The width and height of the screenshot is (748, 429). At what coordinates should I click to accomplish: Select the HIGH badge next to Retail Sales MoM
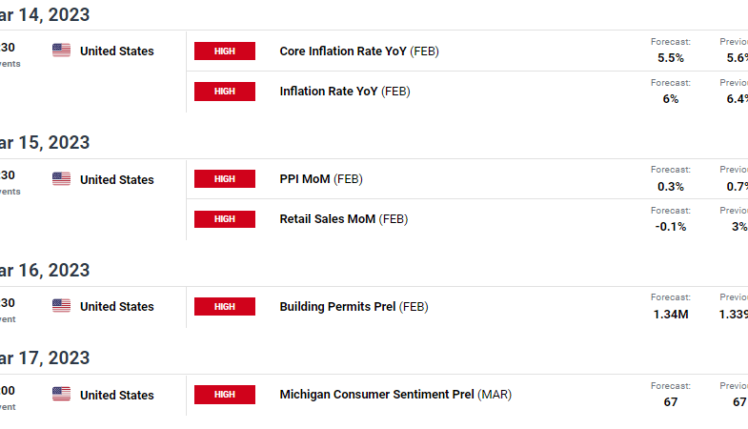[x=225, y=218]
